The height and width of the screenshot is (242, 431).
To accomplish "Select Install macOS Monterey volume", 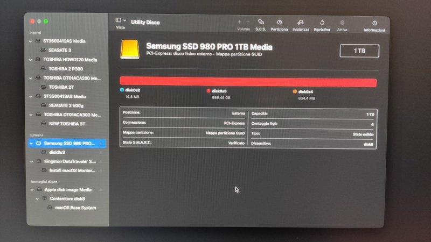I will [x=72, y=170].
